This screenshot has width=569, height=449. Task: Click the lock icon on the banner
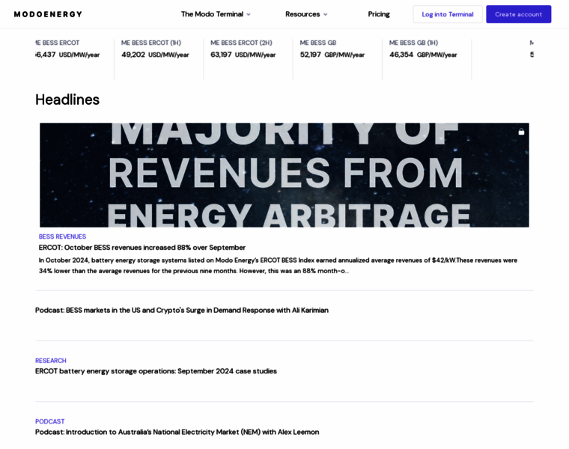pyautogui.click(x=521, y=132)
